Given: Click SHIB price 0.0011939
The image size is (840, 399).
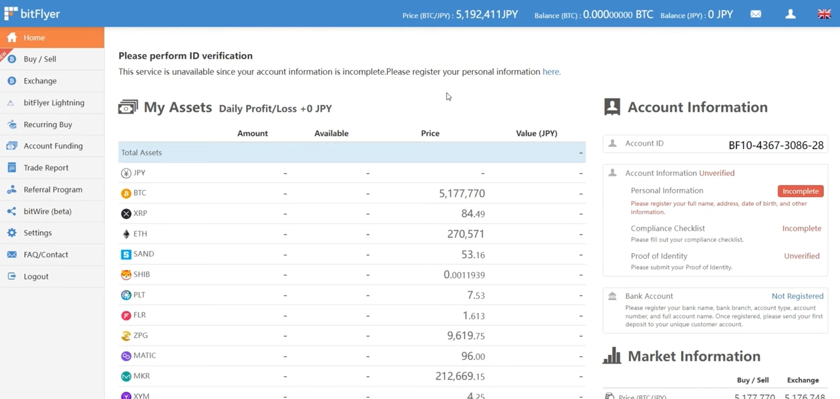Looking at the screenshot, I should pos(464,275).
